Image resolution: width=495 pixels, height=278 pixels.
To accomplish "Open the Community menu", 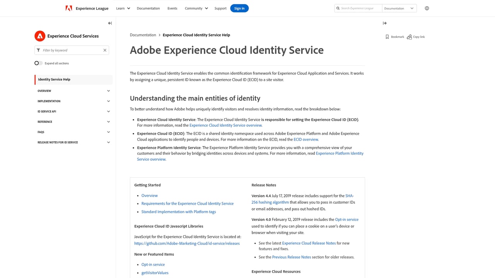I will click(x=196, y=8).
